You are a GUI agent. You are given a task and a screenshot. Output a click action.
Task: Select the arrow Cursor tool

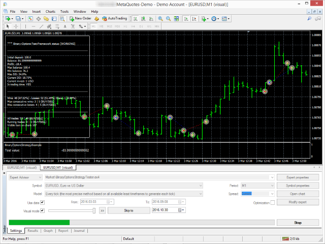8,26
